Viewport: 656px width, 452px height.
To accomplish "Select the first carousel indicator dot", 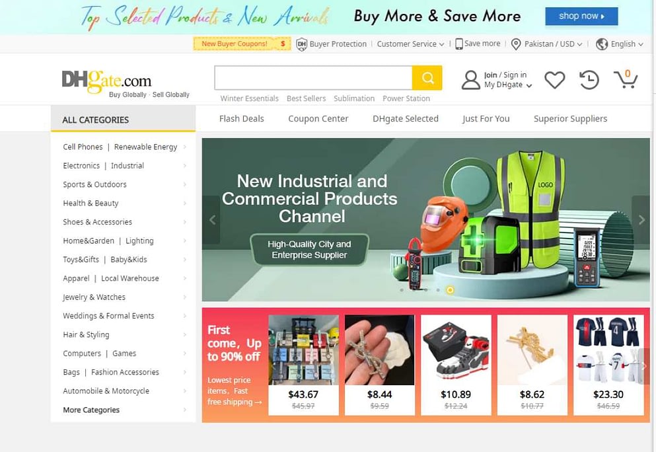I will [402, 289].
